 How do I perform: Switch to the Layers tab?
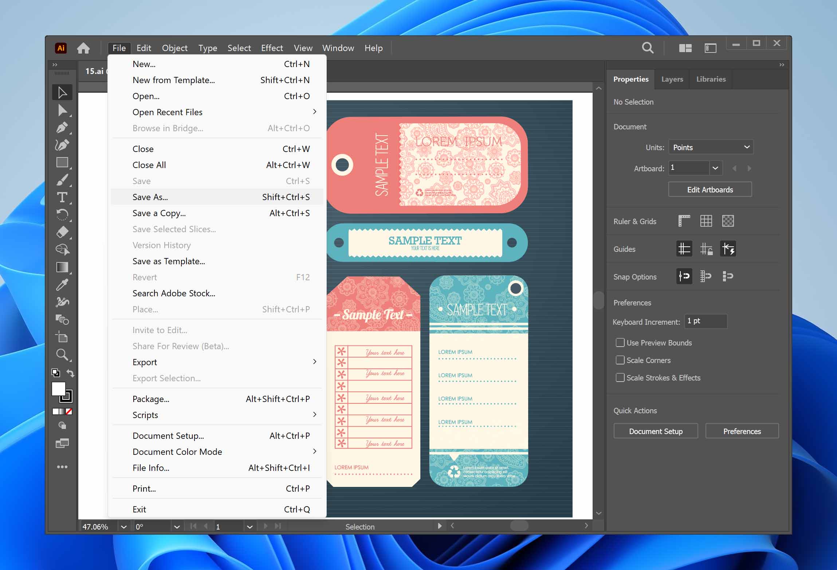(x=672, y=79)
